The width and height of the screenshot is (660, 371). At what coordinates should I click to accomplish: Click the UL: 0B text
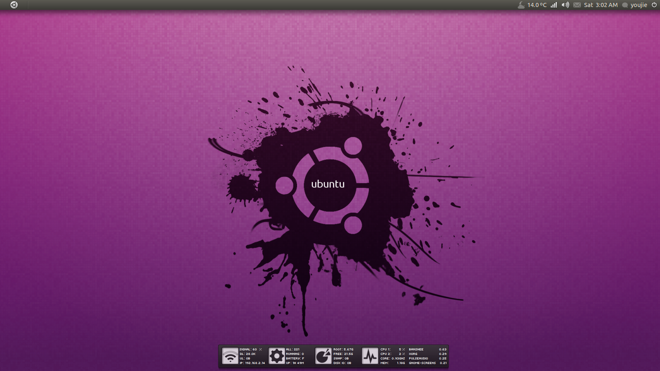tap(245, 358)
